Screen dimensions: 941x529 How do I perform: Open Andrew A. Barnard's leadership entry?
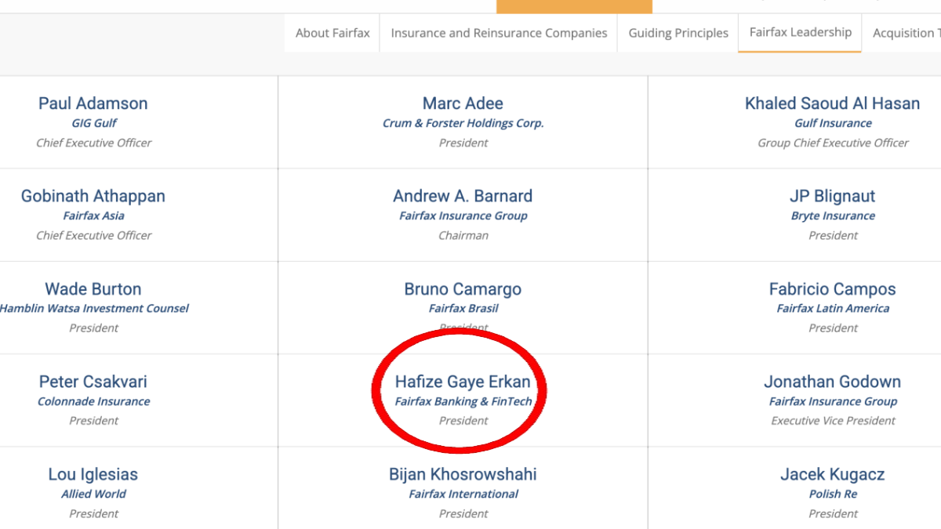[x=463, y=196]
